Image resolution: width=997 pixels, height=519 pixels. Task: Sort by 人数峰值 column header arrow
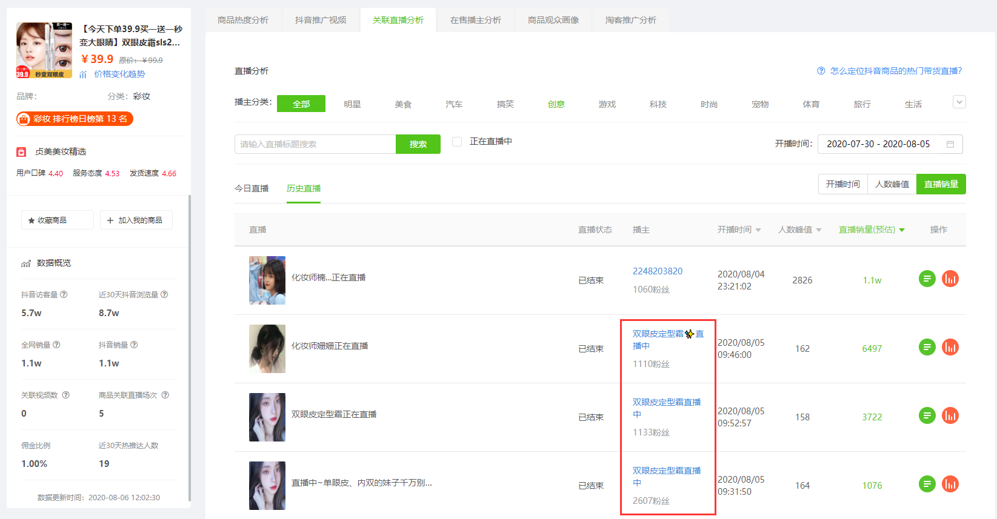pos(819,230)
